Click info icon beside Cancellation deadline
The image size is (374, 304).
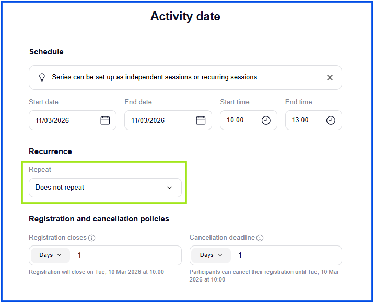[260, 238]
